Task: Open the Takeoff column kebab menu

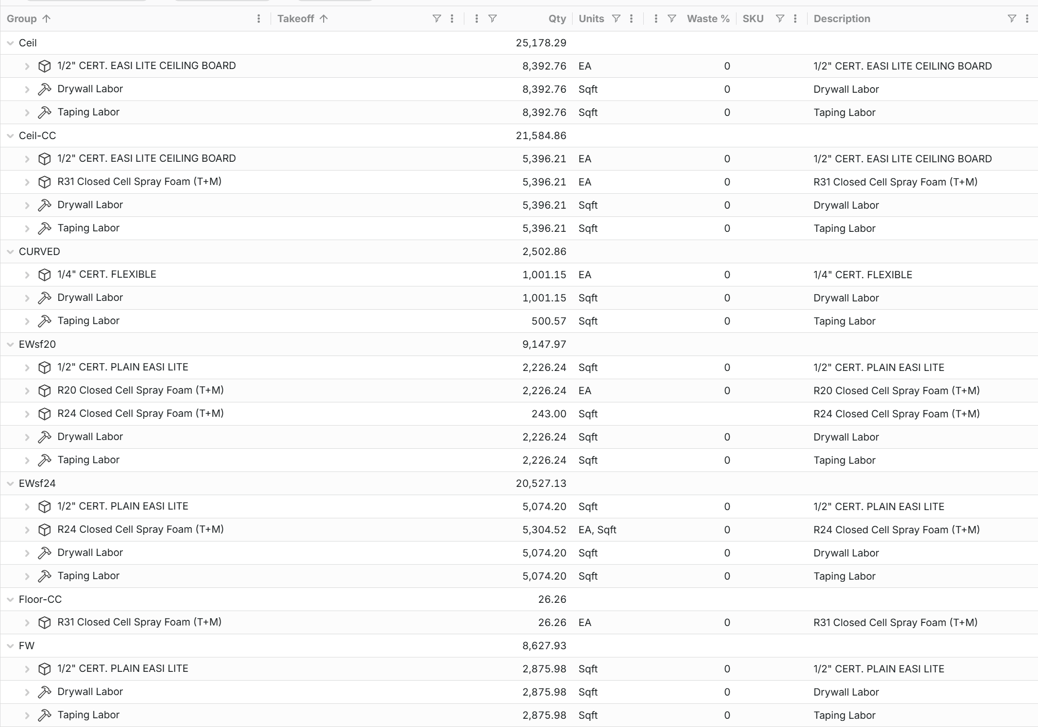Action: [x=452, y=19]
